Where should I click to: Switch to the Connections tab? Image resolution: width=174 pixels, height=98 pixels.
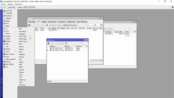click(x=61, y=22)
